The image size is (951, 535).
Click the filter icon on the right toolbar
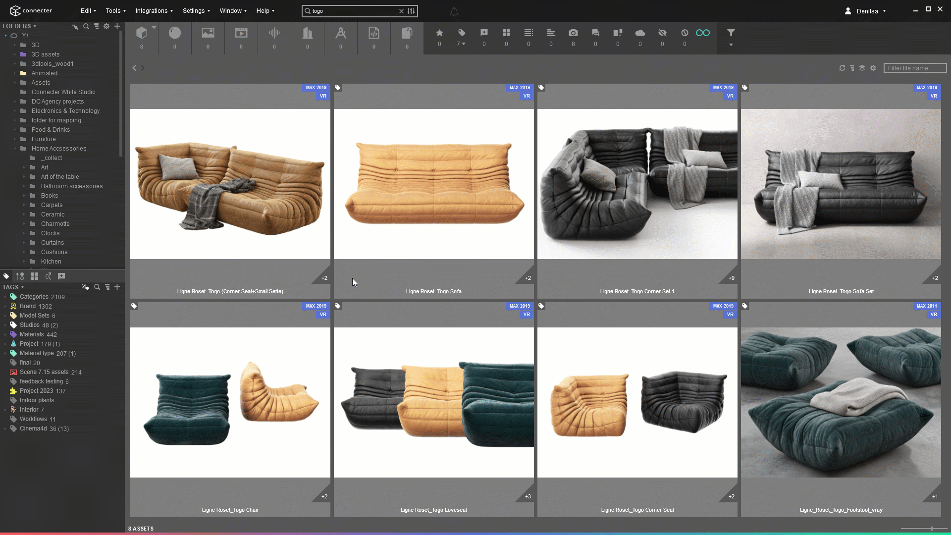point(731,33)
